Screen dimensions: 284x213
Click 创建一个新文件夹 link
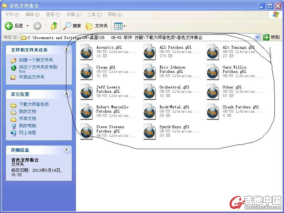point(36,60)
